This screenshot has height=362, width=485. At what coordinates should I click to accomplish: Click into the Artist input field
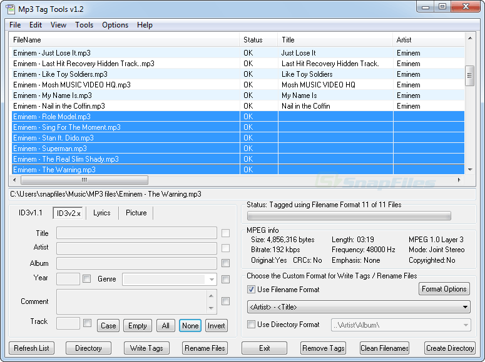tap(136, 248)
